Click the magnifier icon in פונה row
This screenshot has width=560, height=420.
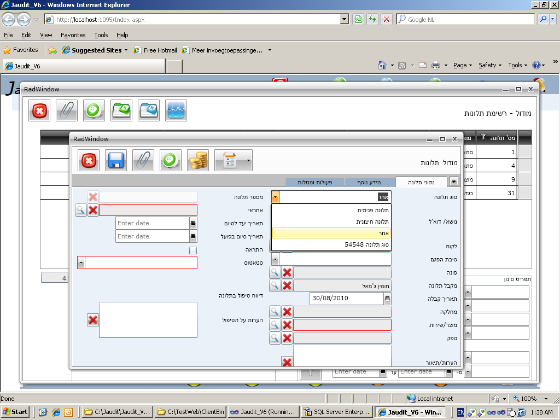coord(275,272)
